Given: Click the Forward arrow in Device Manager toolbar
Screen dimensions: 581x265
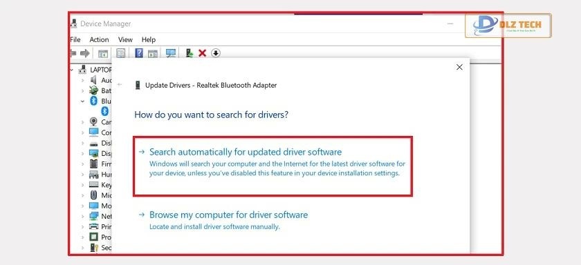Looking at the screenshot, I should tap(85, 53).
